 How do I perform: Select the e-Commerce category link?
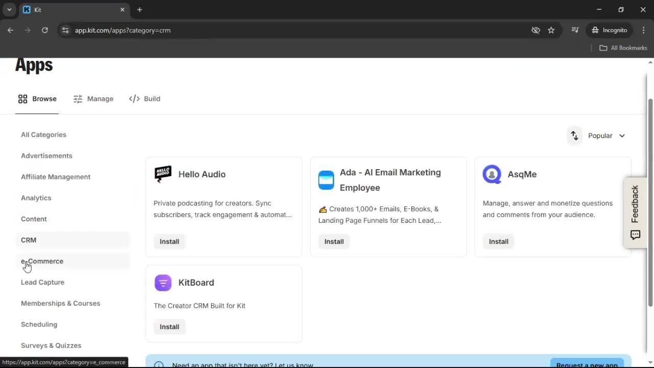coord(42,261)
